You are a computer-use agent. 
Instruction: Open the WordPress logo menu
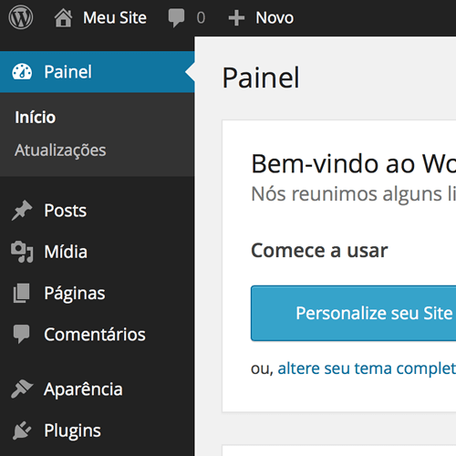[21, 17]
